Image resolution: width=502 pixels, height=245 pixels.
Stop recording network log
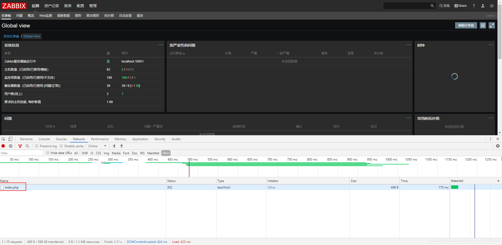[x=3, y=146]
